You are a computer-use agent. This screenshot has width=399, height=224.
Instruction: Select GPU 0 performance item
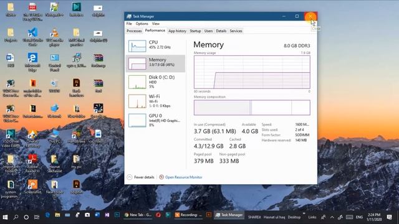[155, 120]
